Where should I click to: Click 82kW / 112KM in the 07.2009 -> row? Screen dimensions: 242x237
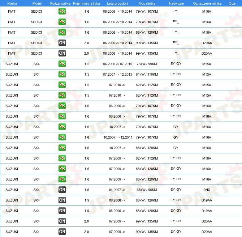[x=147, y=158]
